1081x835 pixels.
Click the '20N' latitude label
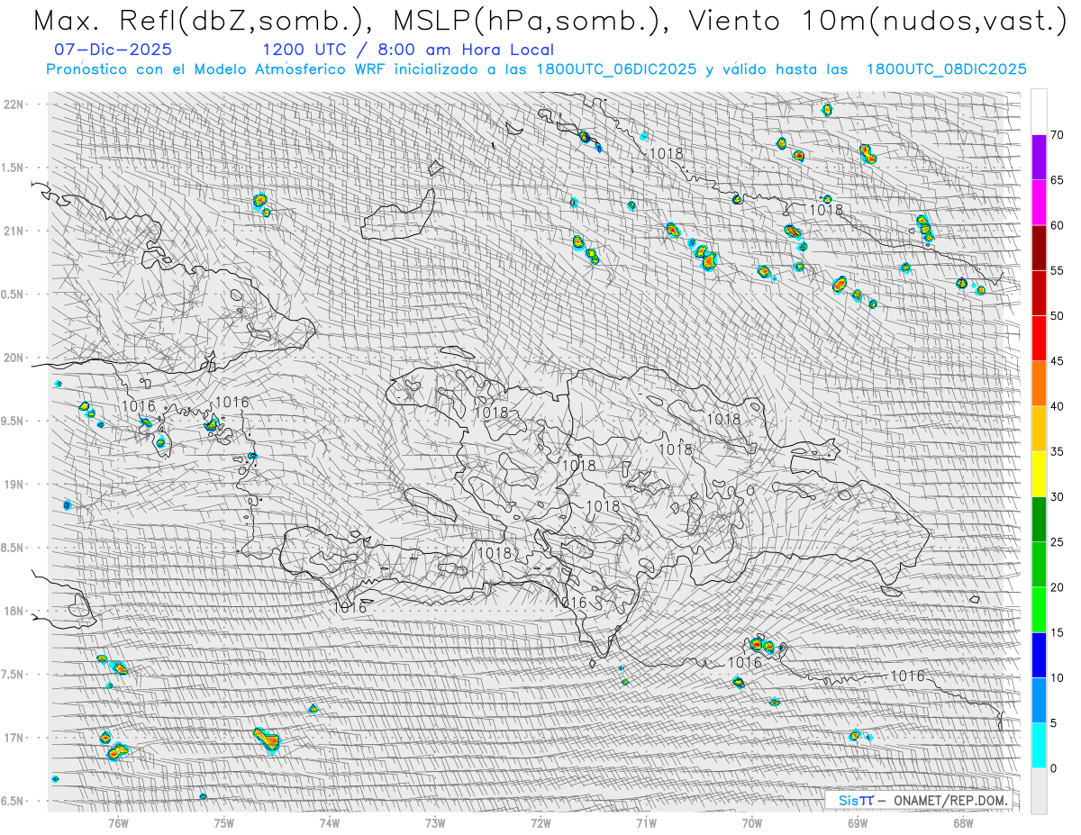15,358
